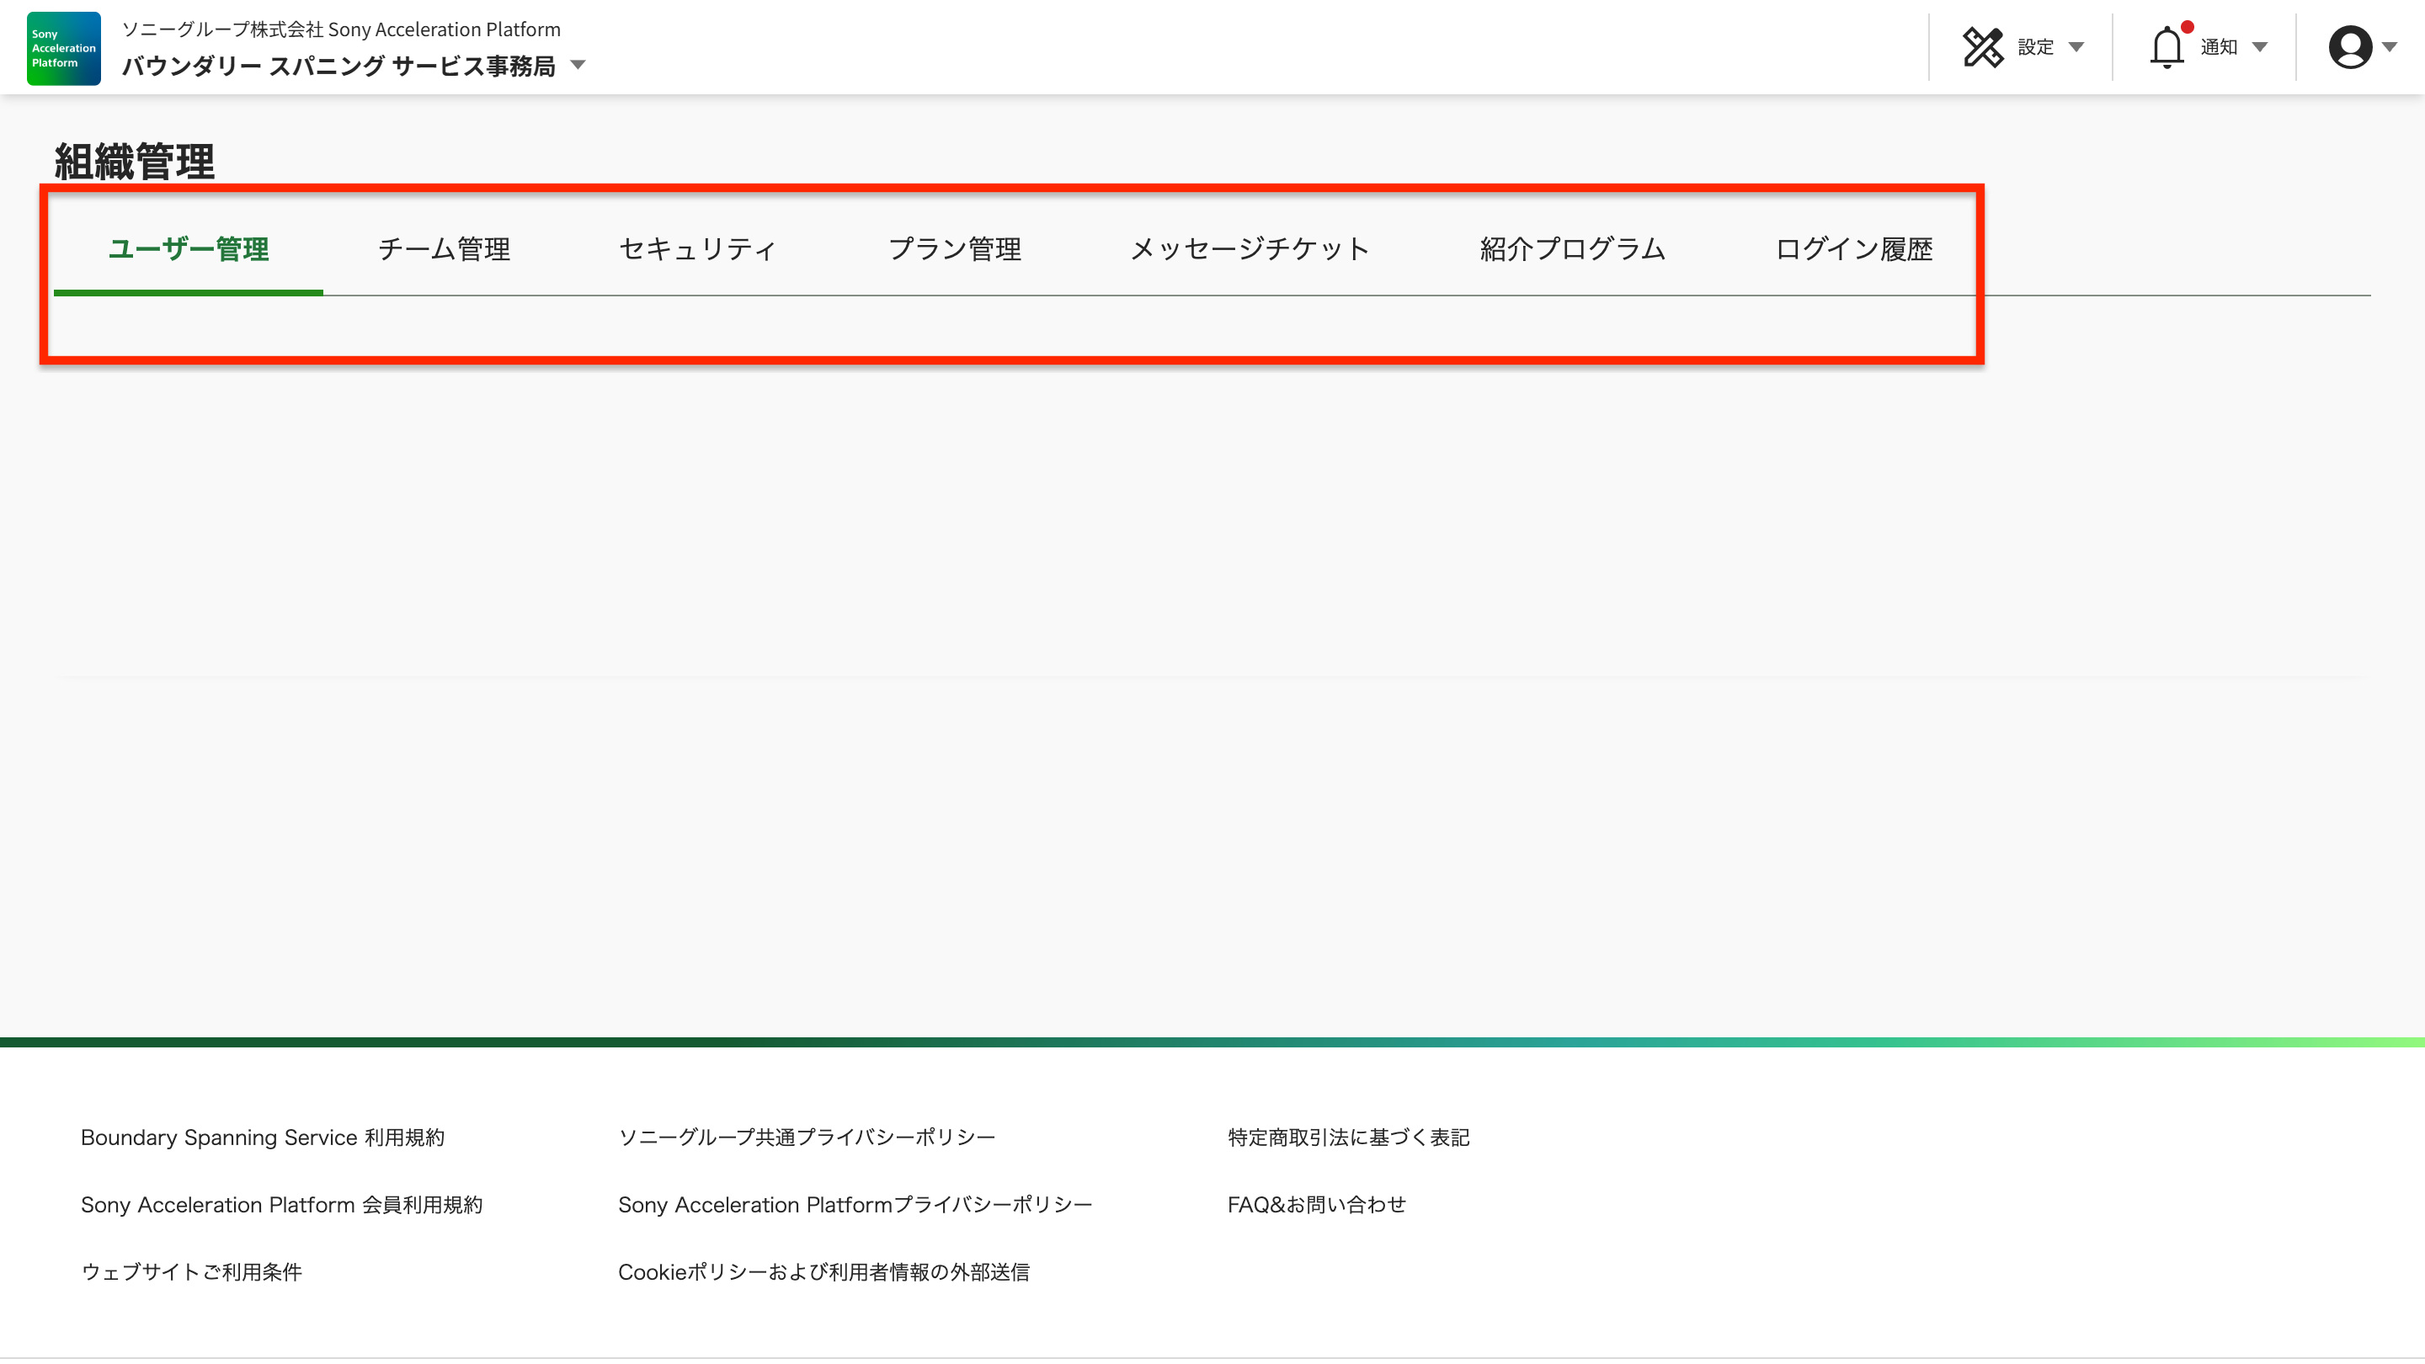
Task: Click ソニーグループ共通プライバシーポリシー link
Action: [807, 1138]
